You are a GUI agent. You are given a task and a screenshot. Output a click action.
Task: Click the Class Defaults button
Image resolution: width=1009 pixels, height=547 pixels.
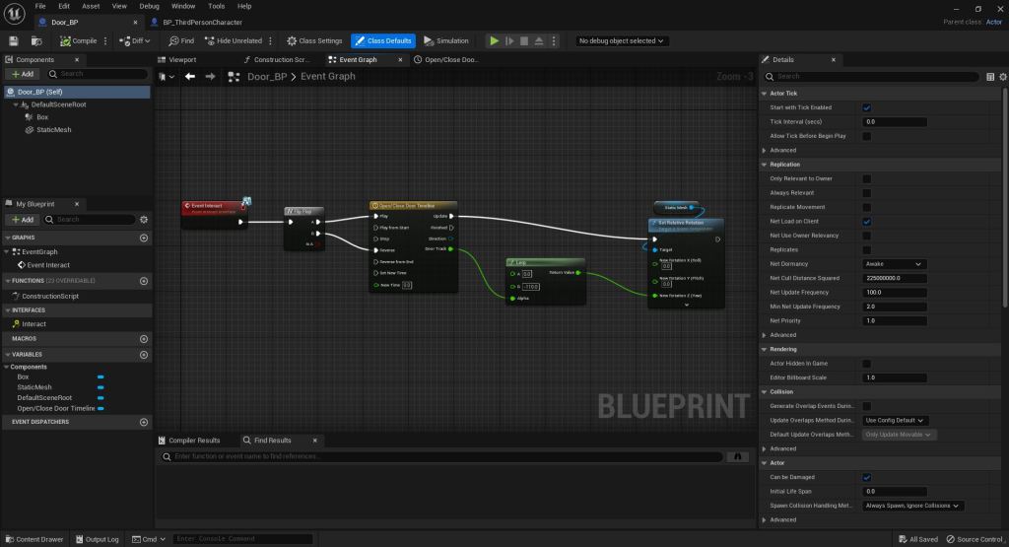[382, 40]
